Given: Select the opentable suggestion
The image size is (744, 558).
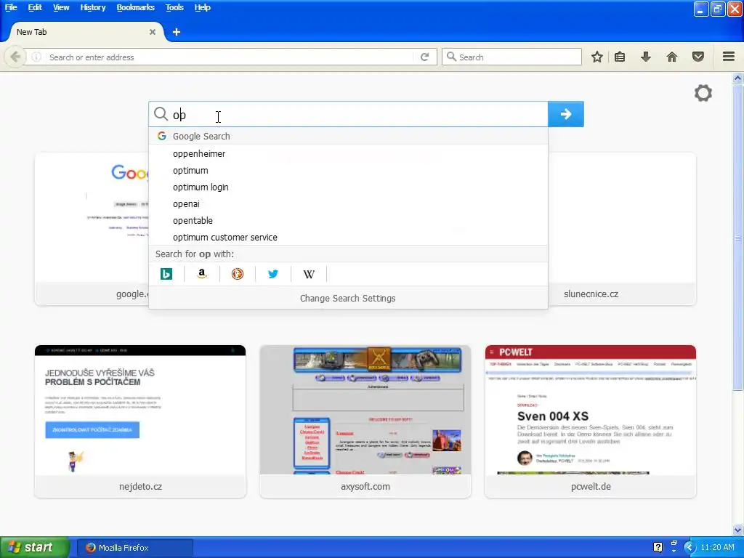Looking at the screenshot, I should click(348, 220).
